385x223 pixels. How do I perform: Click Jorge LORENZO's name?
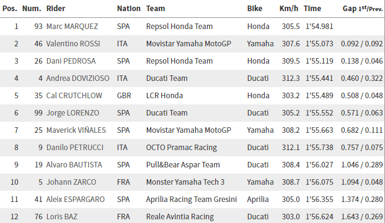point(73,113)
